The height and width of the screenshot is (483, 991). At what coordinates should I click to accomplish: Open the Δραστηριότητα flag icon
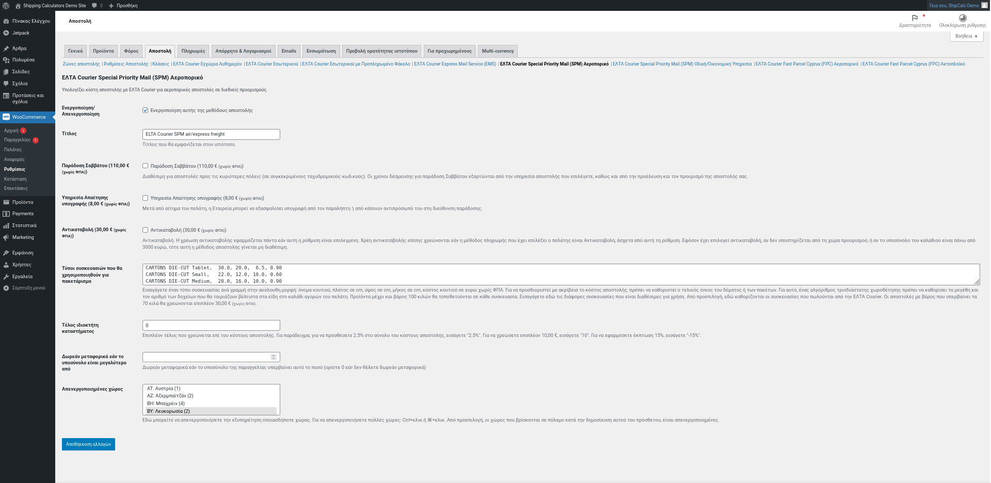[x=915, y=18]
